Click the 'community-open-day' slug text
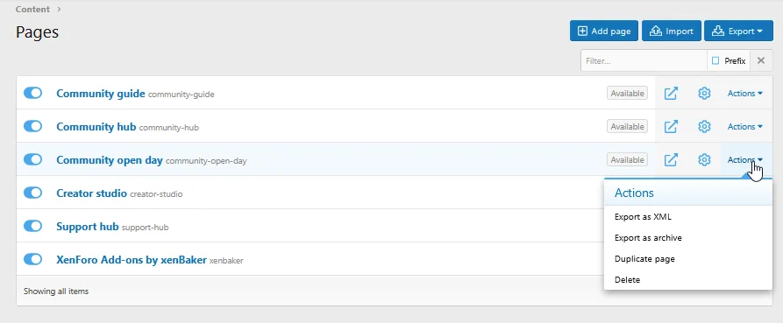 [206, 161]
